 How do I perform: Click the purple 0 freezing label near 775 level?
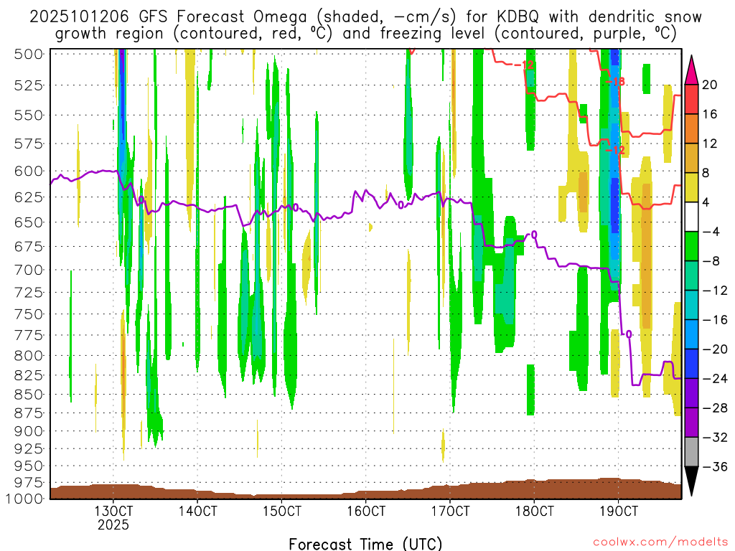pos(629,334)
